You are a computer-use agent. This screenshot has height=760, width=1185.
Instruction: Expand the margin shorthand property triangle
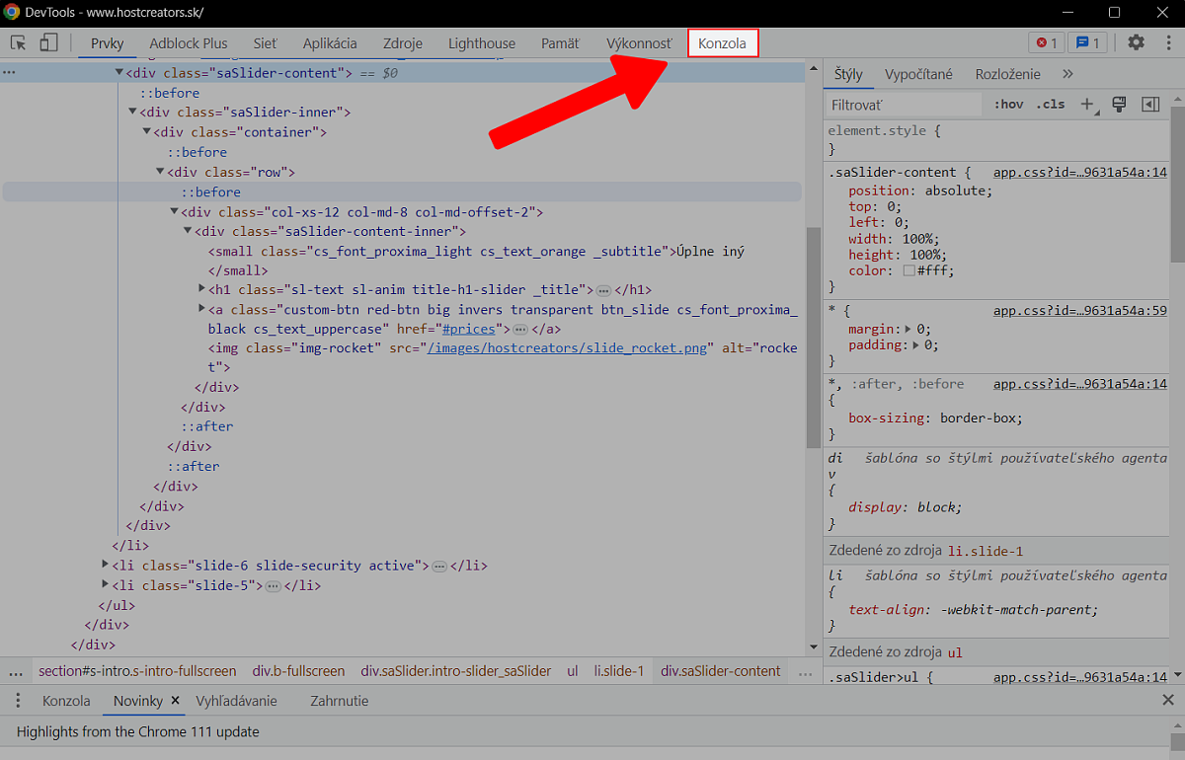[908, 330]
